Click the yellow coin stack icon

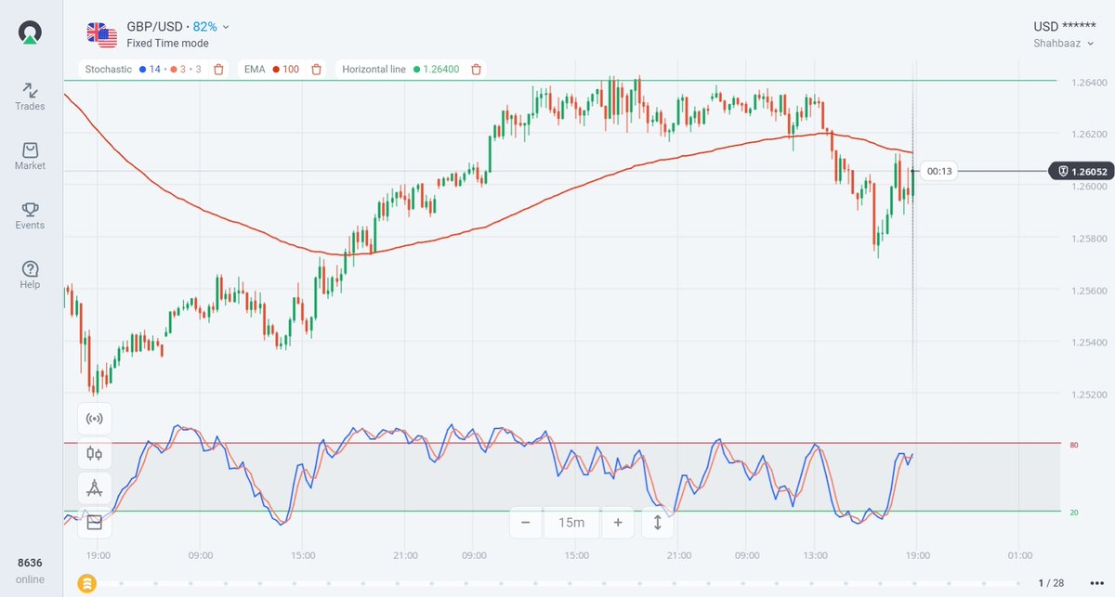pos(86,583)
